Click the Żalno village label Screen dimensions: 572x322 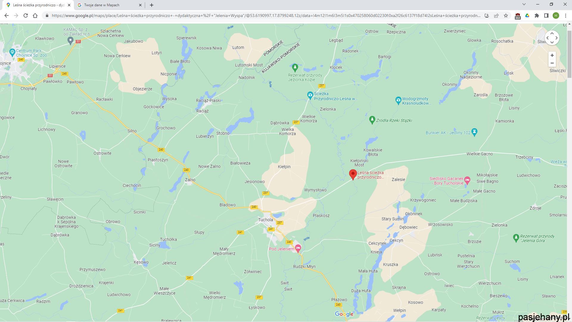coord(190,180)
